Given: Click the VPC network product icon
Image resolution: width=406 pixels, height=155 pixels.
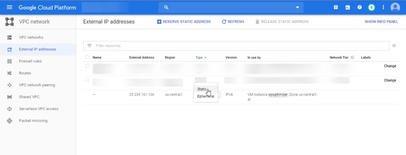Looking at the screenshot, I should tap(10, 22).
